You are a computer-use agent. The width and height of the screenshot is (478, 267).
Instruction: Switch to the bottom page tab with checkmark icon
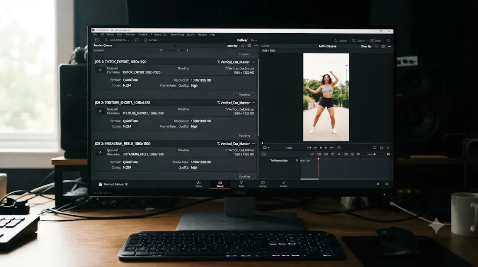283,184
